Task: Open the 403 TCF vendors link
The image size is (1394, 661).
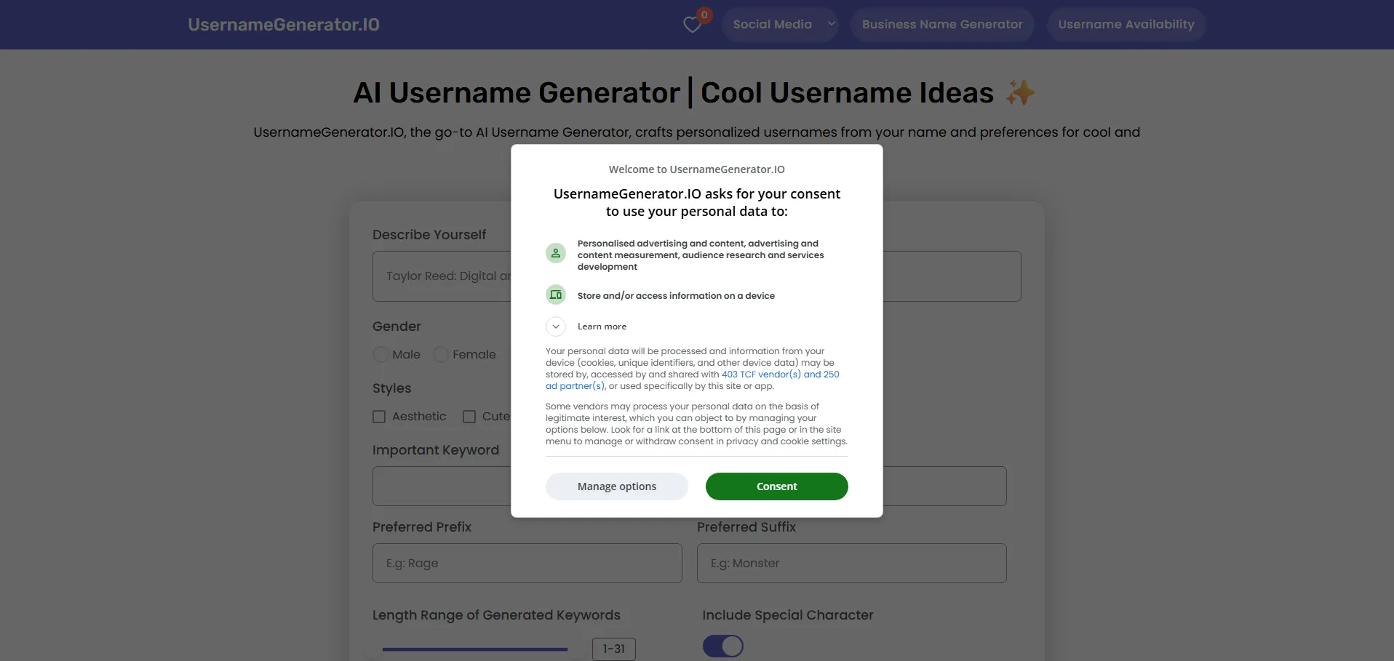Action: [x=761, y=374]
